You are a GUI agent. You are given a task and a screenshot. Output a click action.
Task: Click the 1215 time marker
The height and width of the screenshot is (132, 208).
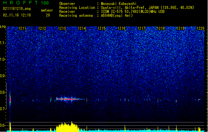click(102, 28)
